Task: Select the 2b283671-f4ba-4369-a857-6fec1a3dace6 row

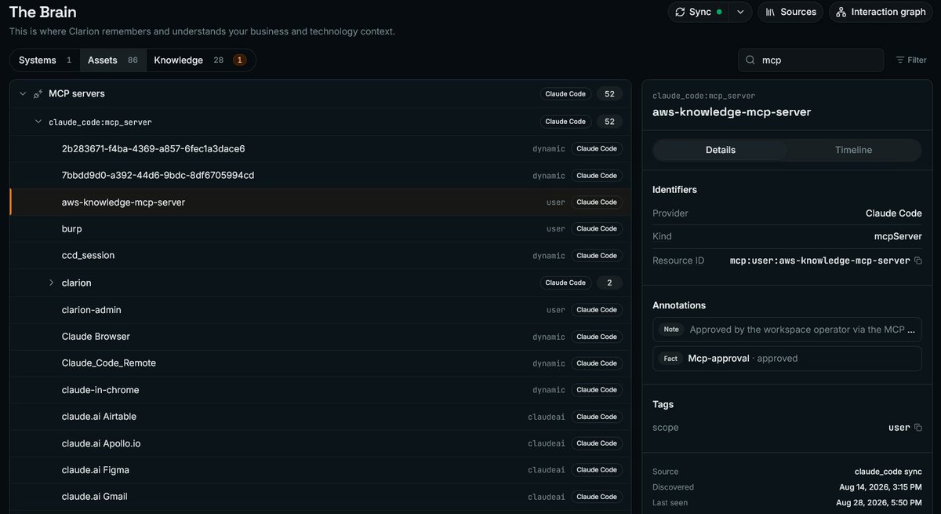Action: 320,148
